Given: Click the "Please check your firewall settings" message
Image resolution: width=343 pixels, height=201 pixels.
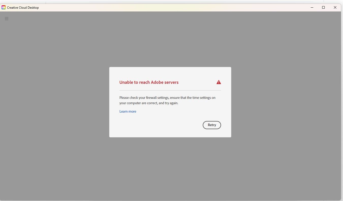Looking at the screenshot, I should tap(167, 100).
